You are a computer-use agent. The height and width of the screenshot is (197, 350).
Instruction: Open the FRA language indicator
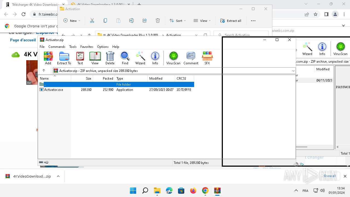(305, 190)
